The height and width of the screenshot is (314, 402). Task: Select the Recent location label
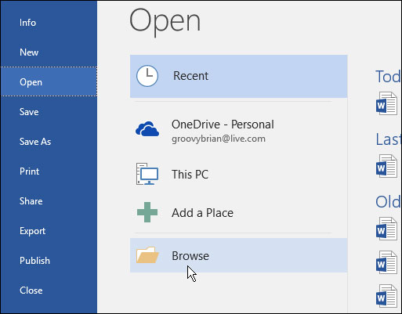pos(190,76)
